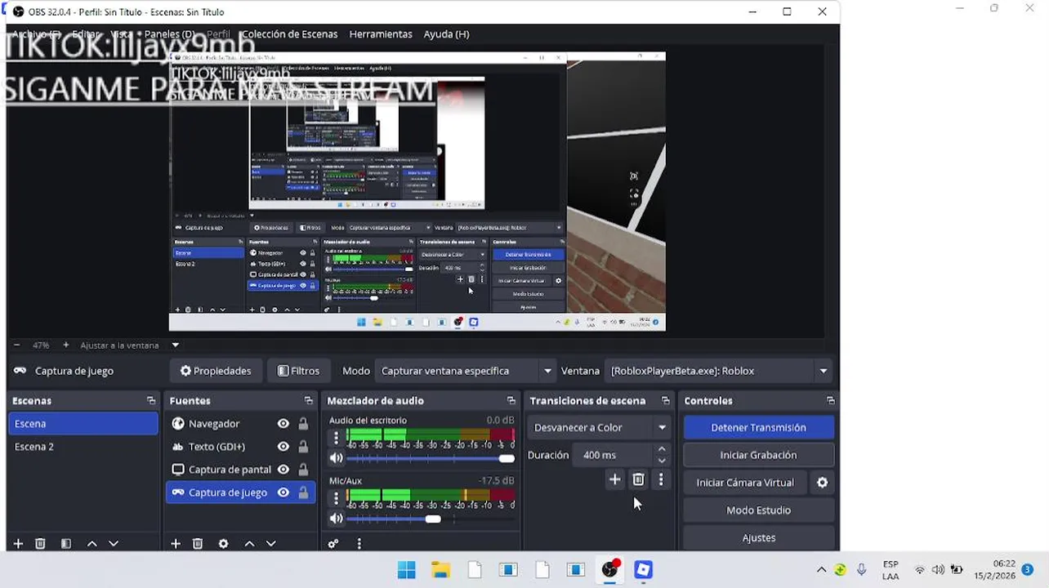The image size is (1049, 588).
Task: Hide the Navegador source
Action: click(x=283, y=424)
